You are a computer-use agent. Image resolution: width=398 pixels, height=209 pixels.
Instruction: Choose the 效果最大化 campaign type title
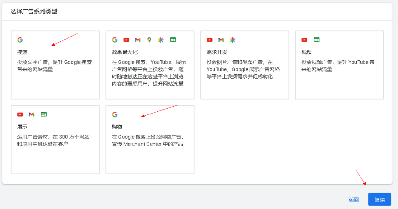(x=125, y=52)
